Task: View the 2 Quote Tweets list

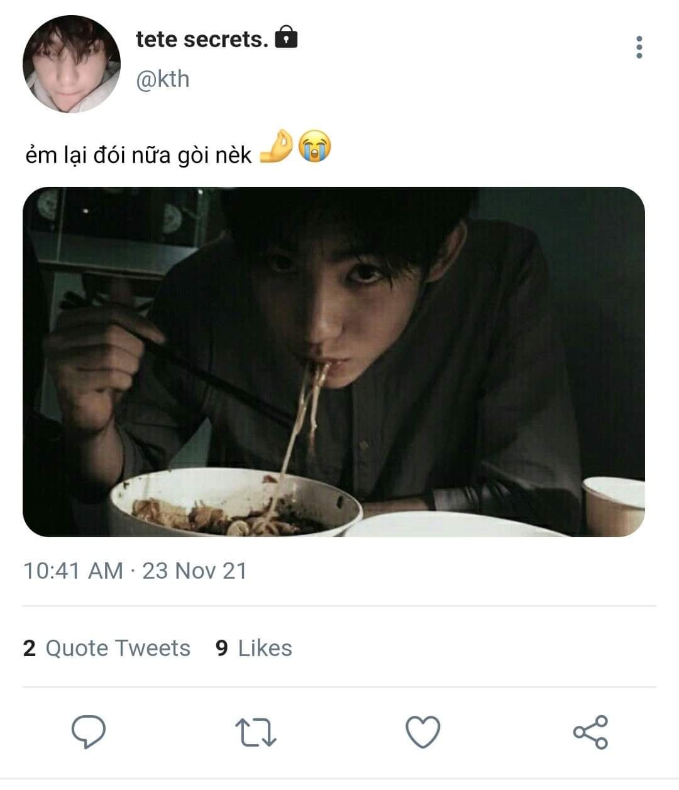Action: coord(106,648)
